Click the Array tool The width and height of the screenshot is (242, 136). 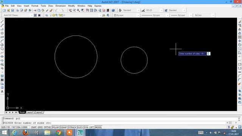pyautogui.click(x=239, y=37)
